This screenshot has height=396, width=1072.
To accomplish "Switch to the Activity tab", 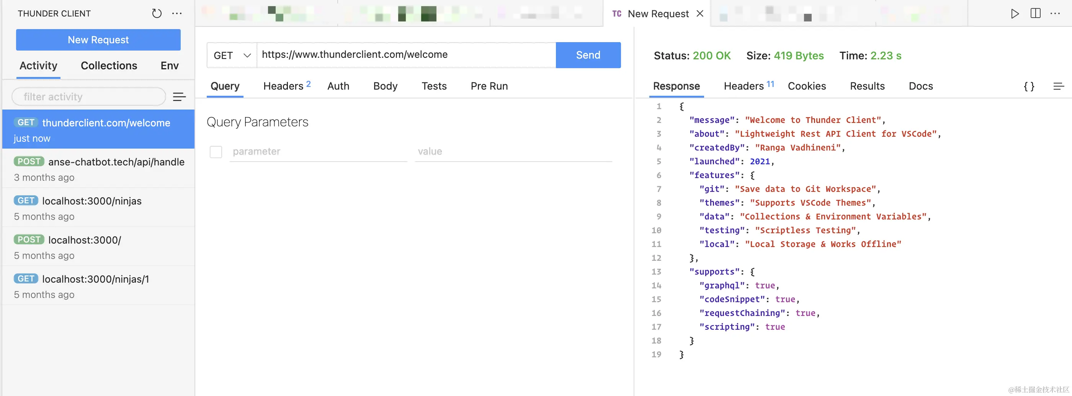I will [x=38, y=66].
